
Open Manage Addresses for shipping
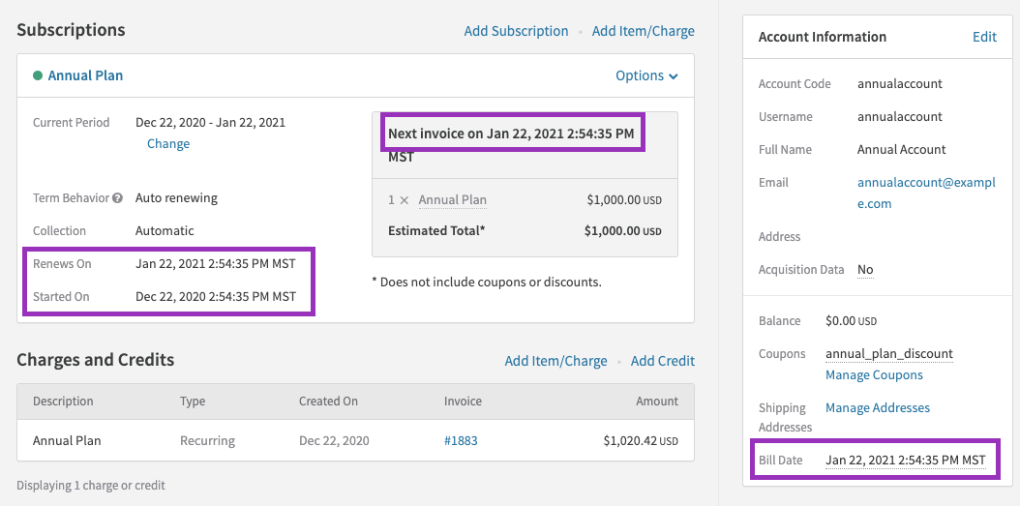pyautogui.click(x=877, y=408)
